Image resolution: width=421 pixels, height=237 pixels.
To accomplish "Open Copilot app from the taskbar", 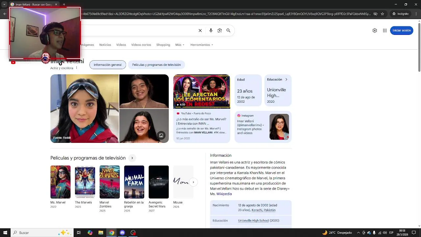I will (x=90, y=233).
